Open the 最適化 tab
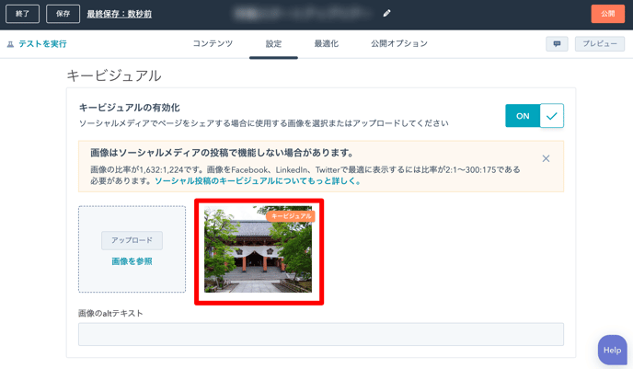 [327, 43]
